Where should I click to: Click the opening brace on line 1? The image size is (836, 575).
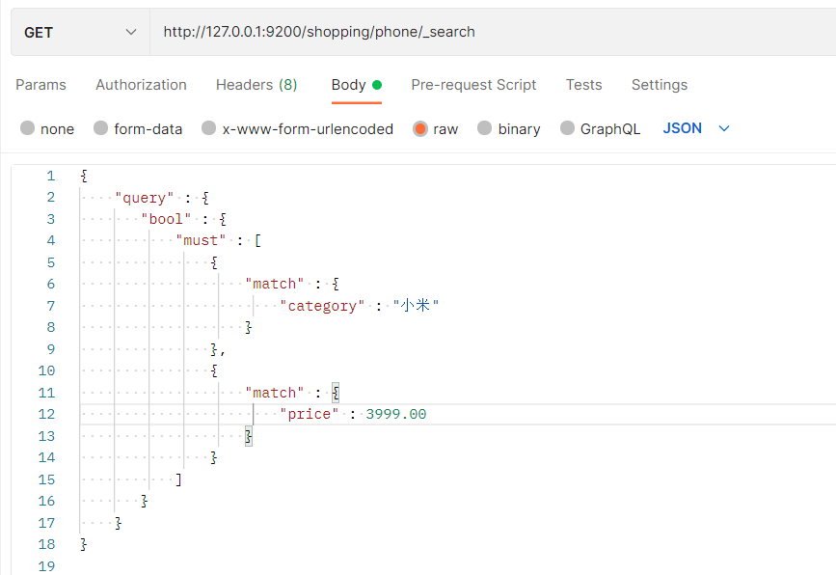84,176
